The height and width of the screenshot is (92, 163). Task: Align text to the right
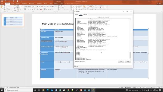[x=48, y=9]
